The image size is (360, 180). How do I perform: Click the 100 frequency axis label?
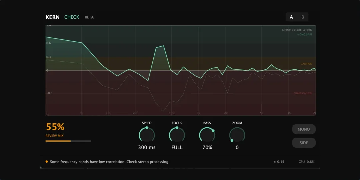tap(109, 113)
